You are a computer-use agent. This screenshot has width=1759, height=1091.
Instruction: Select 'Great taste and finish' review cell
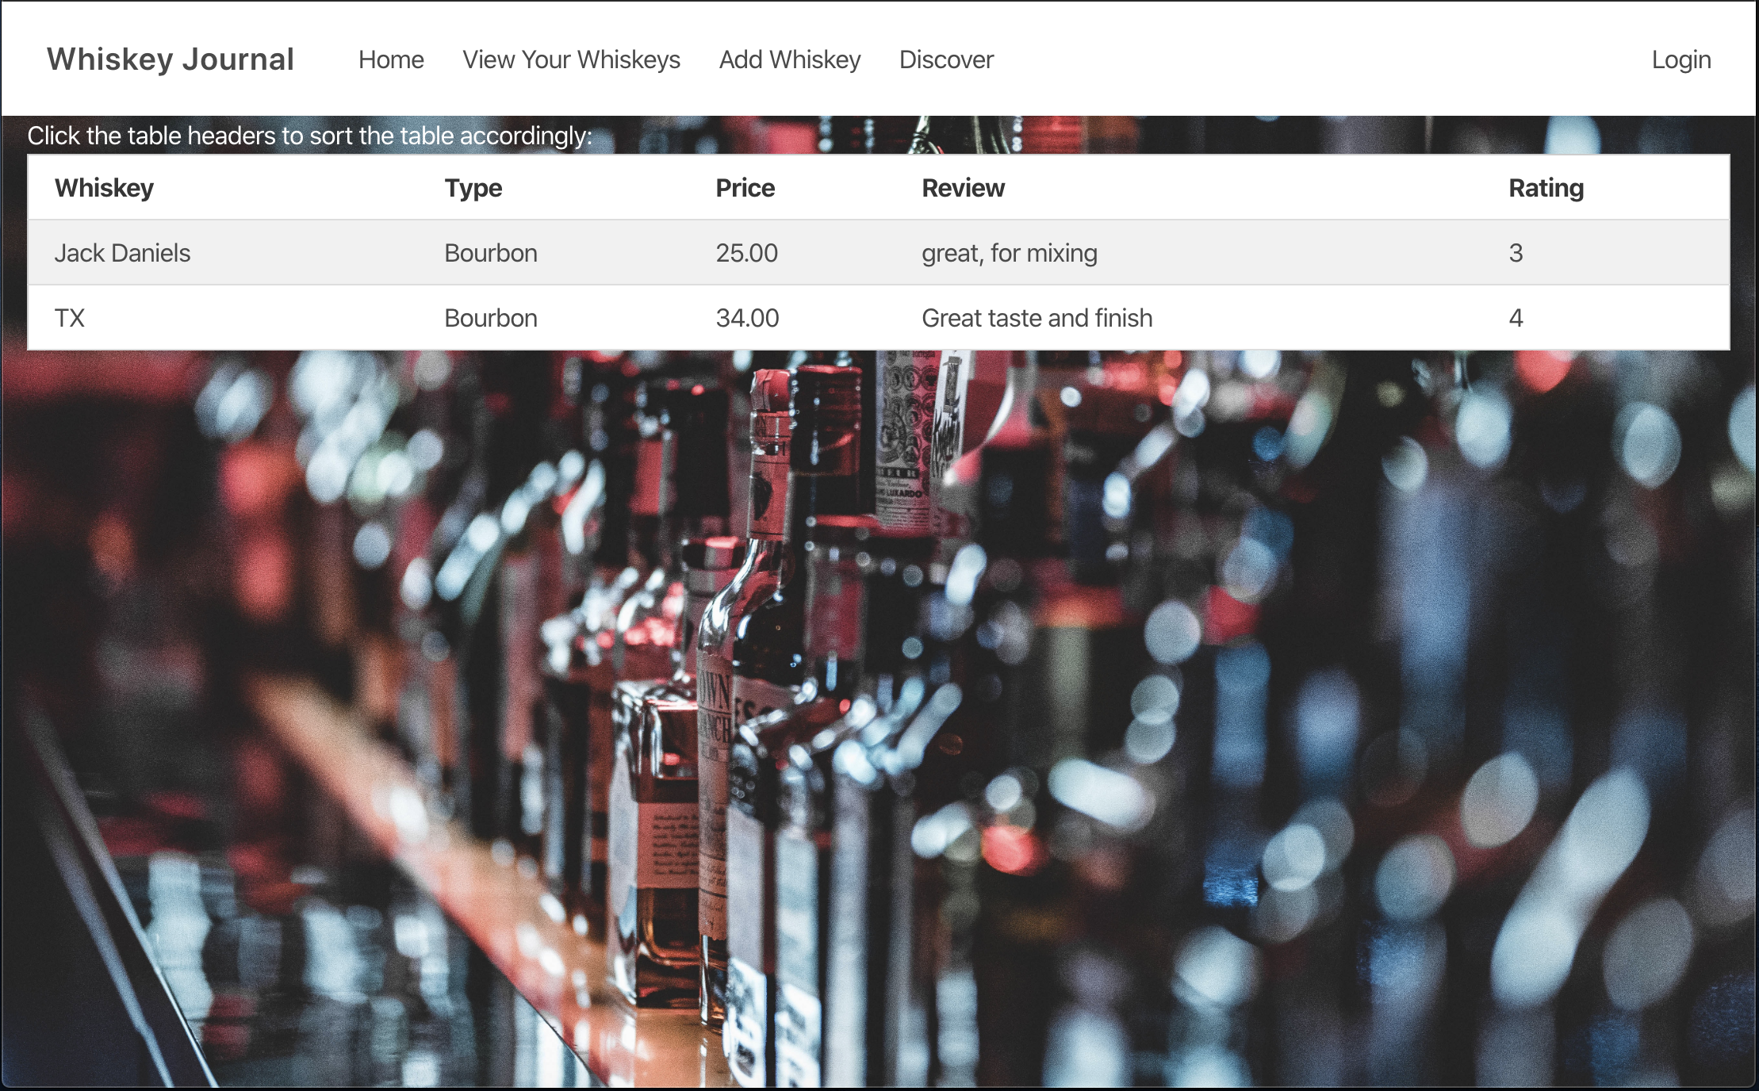pos(1037,318)
